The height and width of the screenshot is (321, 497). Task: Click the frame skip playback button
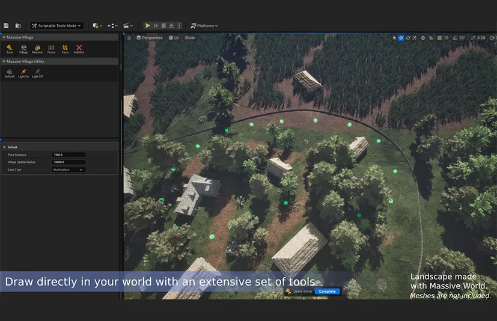point(156,26)
